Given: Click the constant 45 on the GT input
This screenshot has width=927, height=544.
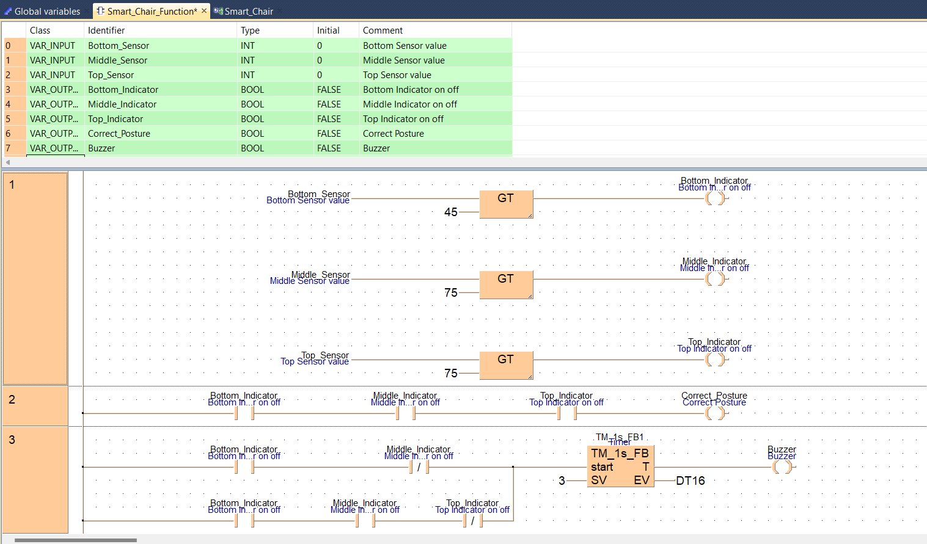Looking at the screenshot, I should 451,212.
